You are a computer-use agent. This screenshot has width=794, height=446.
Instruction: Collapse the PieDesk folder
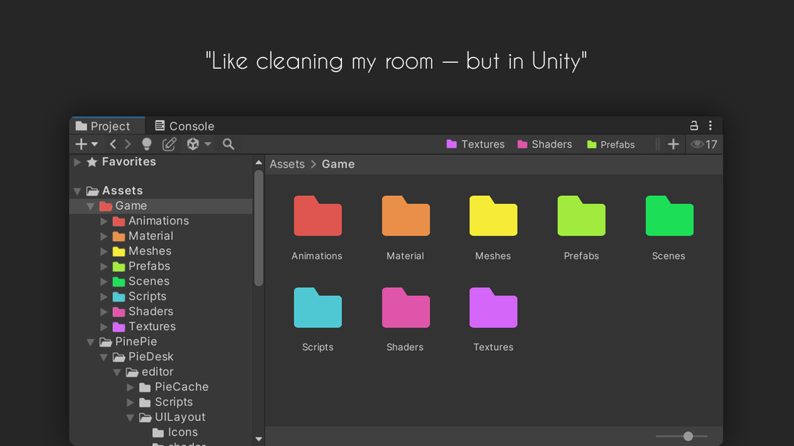tap(104, 357)
